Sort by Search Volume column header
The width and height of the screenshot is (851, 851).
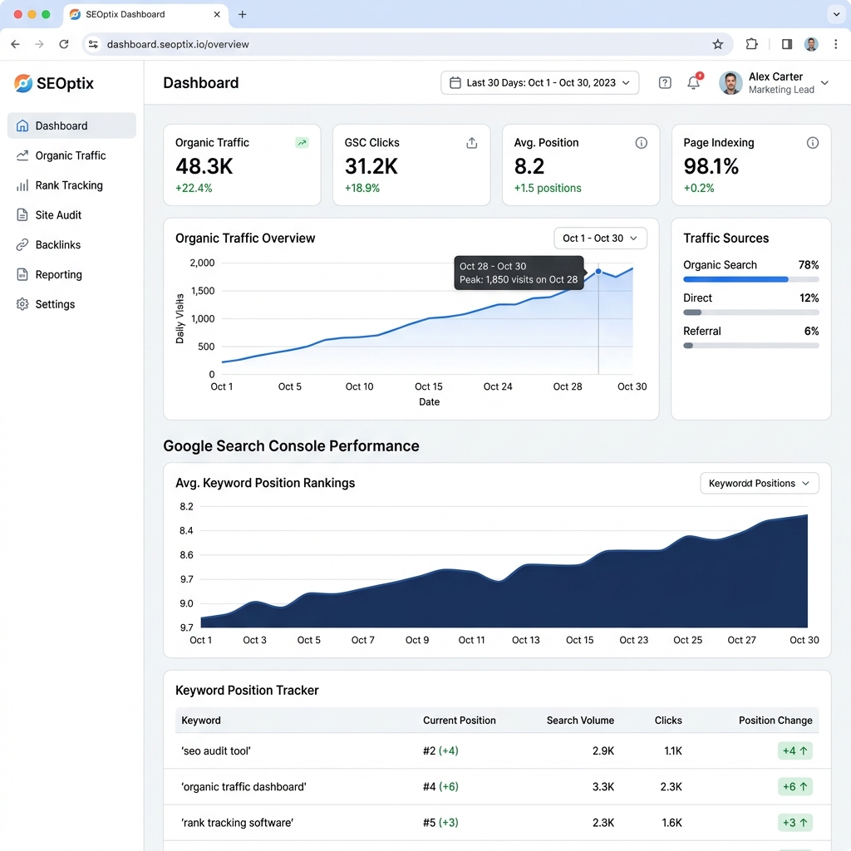[580, 721]
